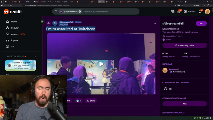Image resolution: width=213 pixels, height=120 pixels.
Task: Reload the page in the browser
Action: pos(11,5)
